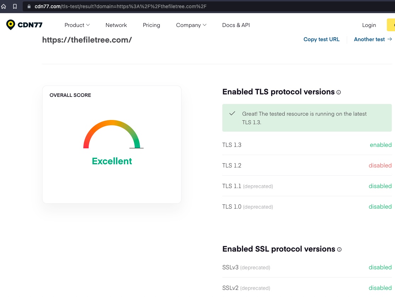Click the info icon beside Enabled TLS protocol versions
The width and height of the screenshot is (395, 297).
coord(339,92)
